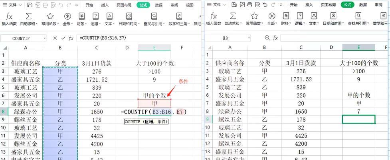Click Insert Function (插入函数) in right window
The height and width of the screenshot is (160, 390).
click(x=214, y=20)
